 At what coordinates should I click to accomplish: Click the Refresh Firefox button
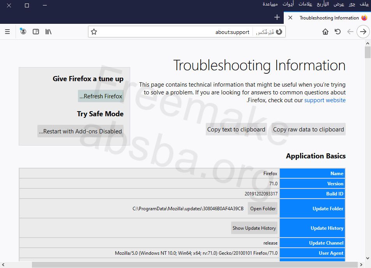pyautogui.click(x=101, y=96)
